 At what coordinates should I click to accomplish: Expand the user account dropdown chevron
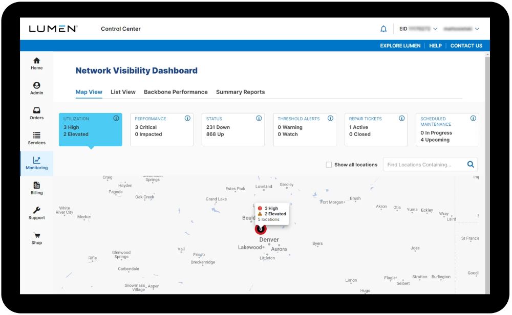[477, 29]
